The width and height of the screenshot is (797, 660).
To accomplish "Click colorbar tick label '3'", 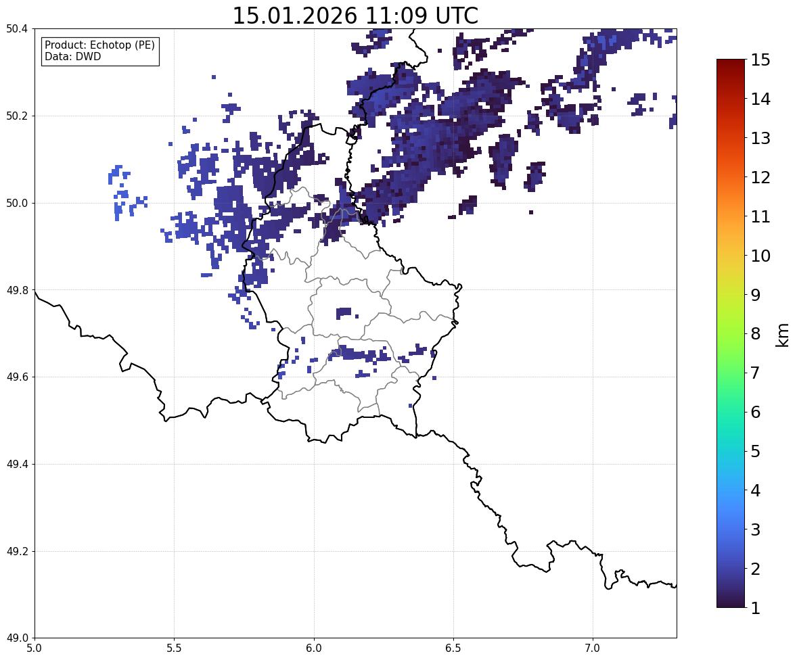I will pos(756,529).
